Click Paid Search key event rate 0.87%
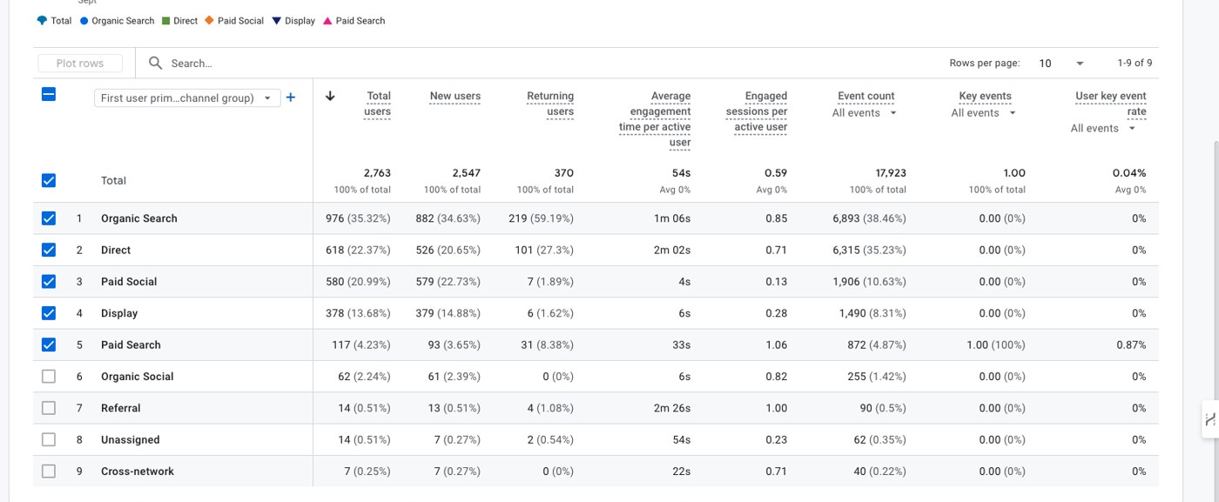 coord(1131,345)
